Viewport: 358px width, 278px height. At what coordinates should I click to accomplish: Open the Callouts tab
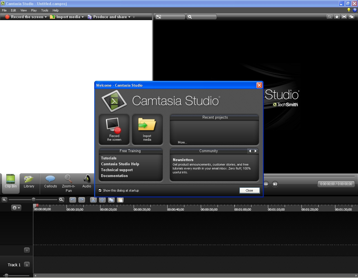(50, 182)
